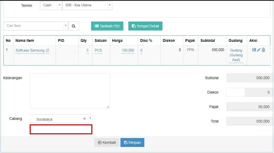274x153 pixels.
Task: Open the Cash termin dropdown
Action: tap(51, 5)
